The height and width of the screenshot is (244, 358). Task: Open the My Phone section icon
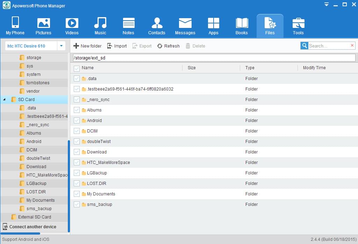coord(15,23)
